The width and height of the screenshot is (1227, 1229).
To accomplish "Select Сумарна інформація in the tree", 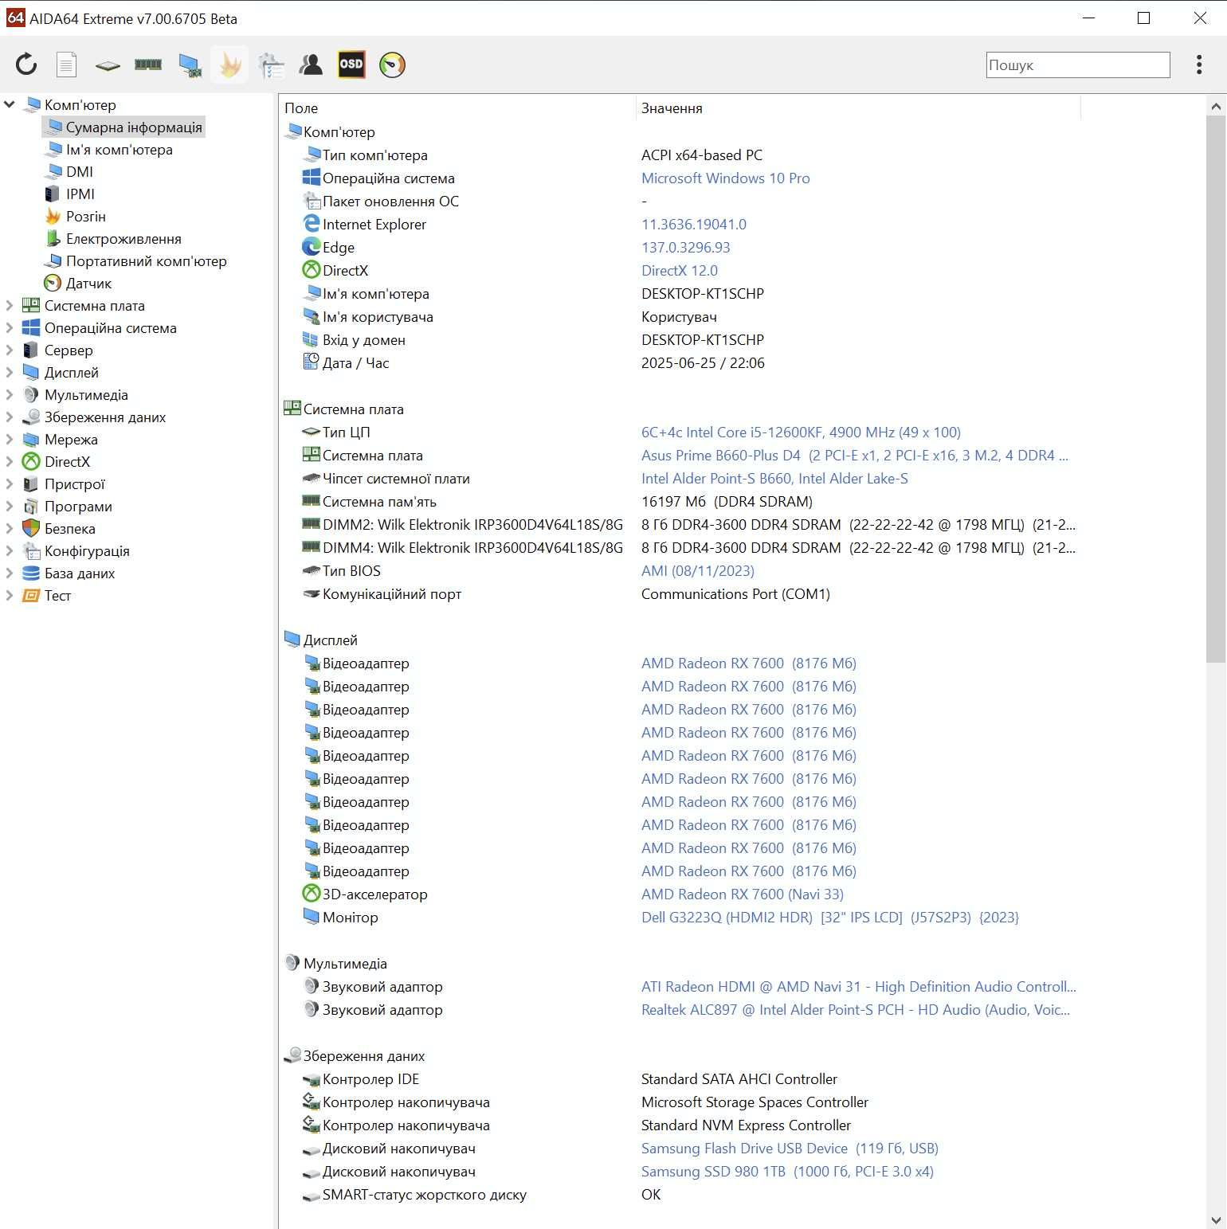I will [123, 127].
